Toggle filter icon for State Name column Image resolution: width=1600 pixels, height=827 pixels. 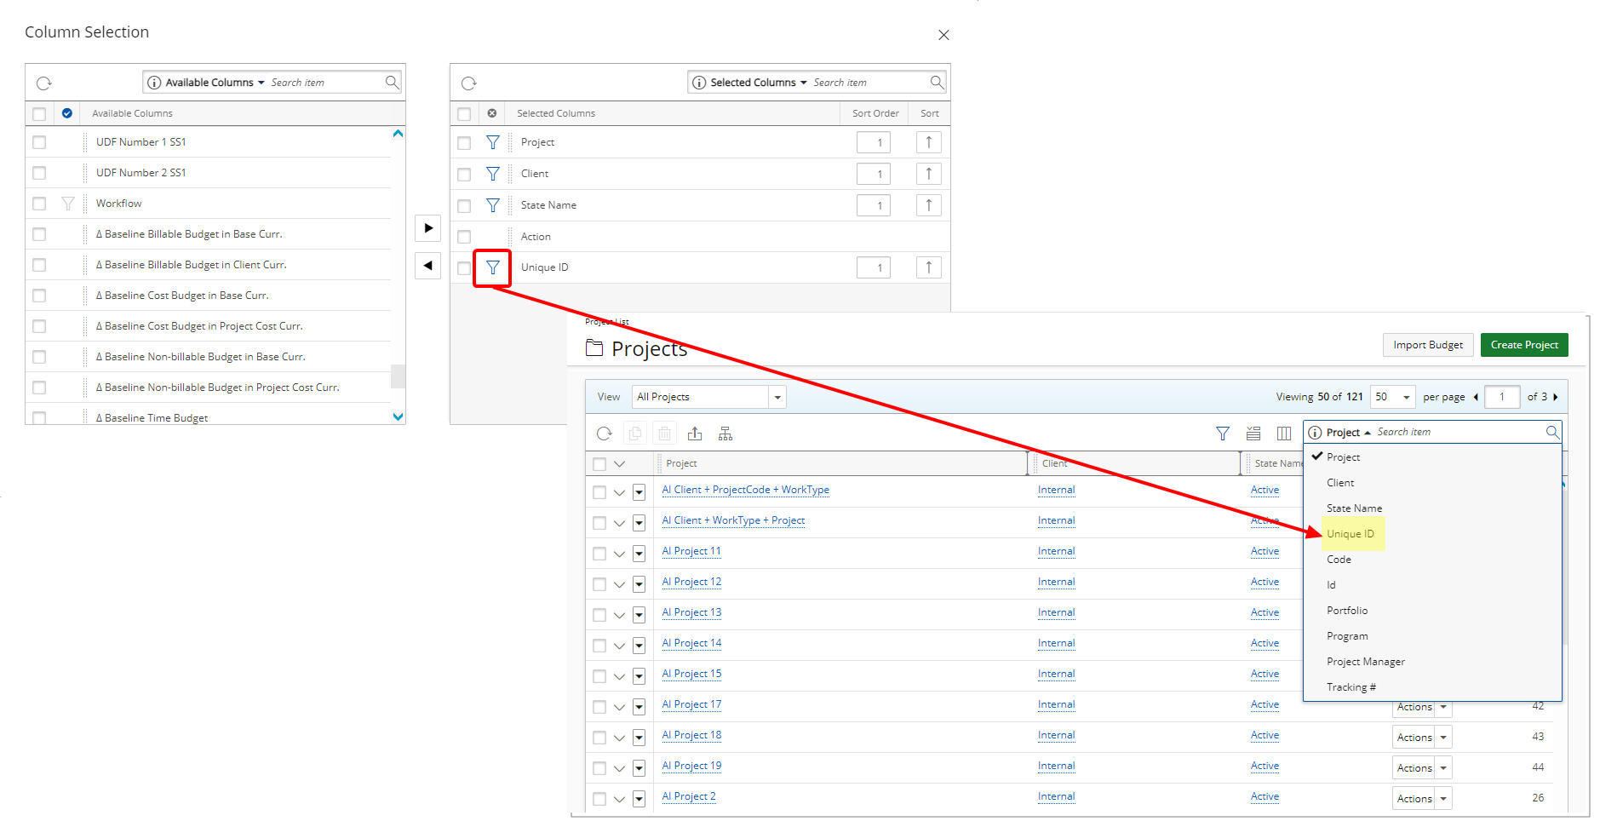tap(493, 205)
